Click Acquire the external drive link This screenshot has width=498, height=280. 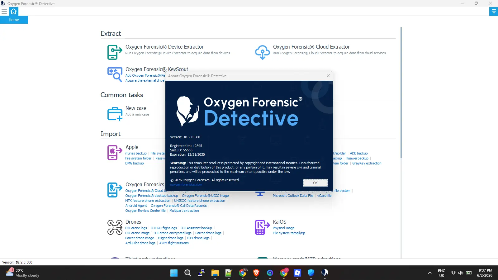(145, 80)
